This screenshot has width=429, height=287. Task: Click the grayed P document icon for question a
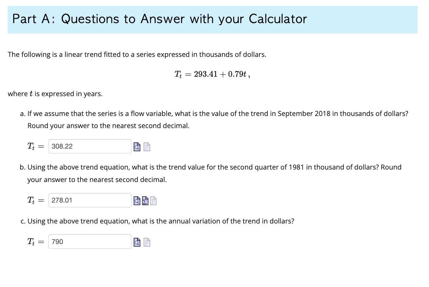coord(147,146)
